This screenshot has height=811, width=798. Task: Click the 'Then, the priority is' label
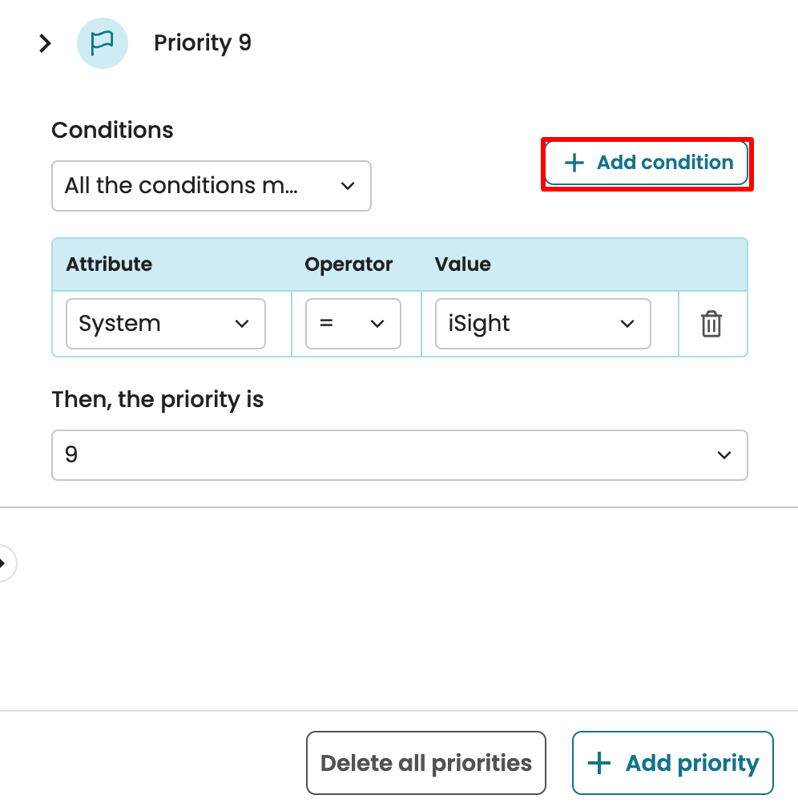(x=158, y=399)
